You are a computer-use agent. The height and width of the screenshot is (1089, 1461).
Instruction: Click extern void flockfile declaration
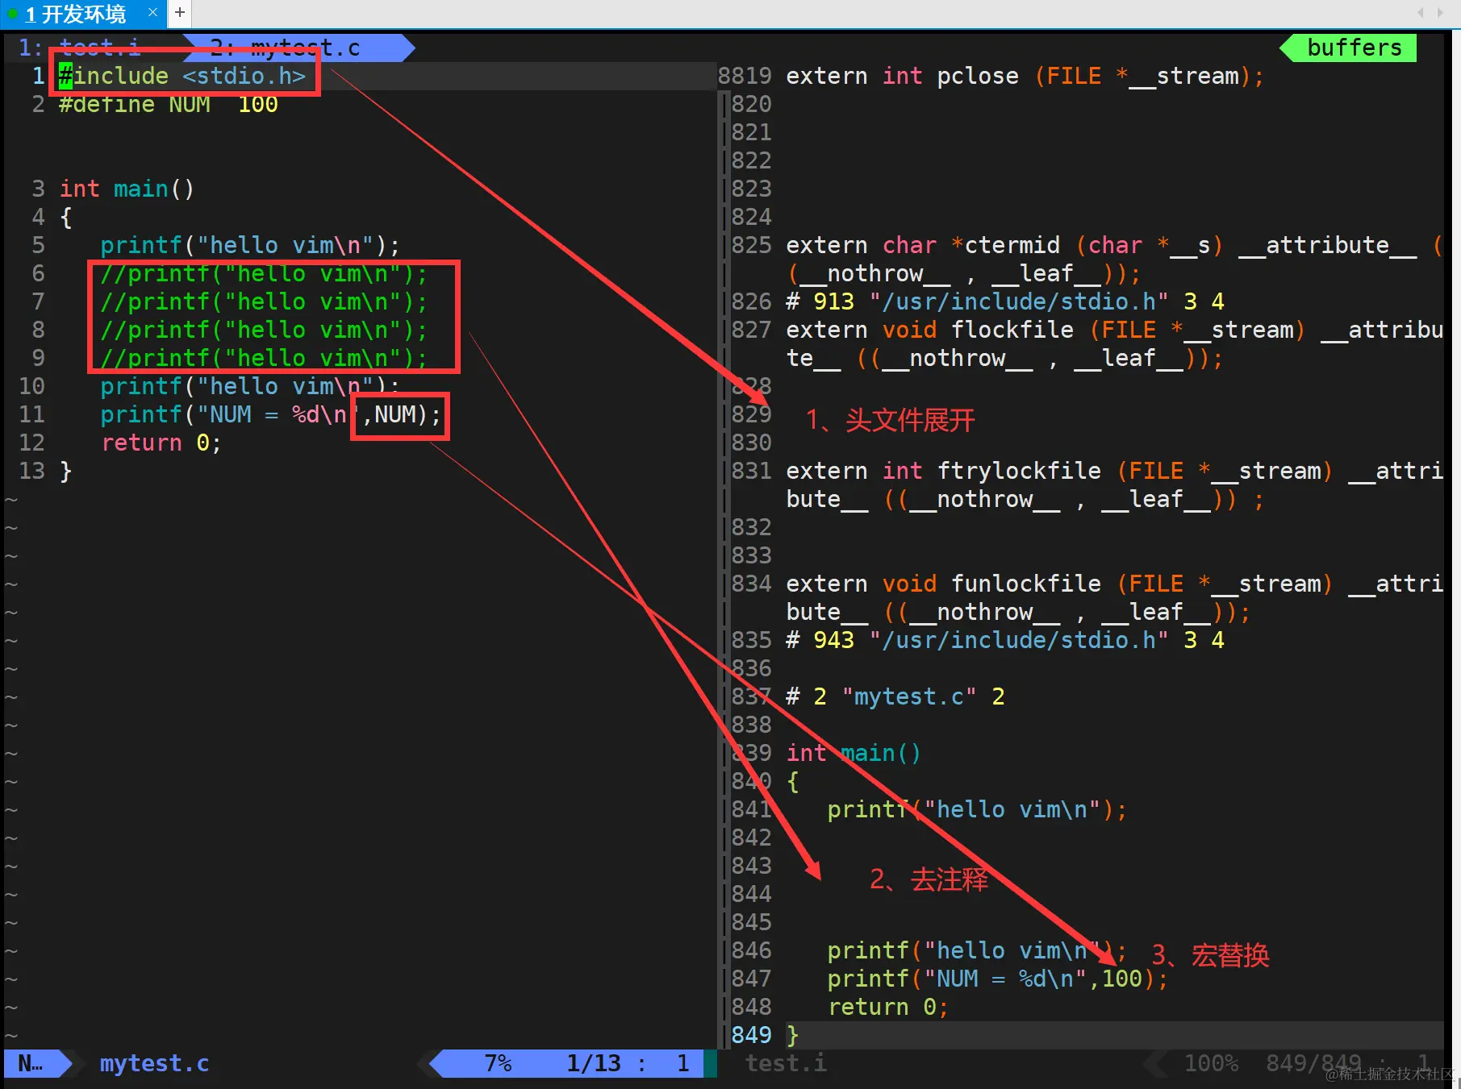pos(1114,343)
